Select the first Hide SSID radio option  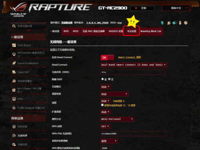(x=102, y=79)
